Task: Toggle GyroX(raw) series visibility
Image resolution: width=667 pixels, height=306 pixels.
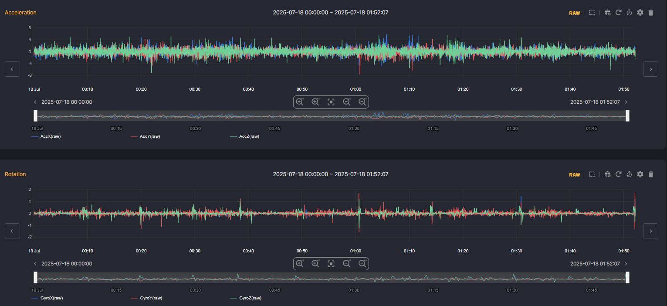Action: [47, 298]
